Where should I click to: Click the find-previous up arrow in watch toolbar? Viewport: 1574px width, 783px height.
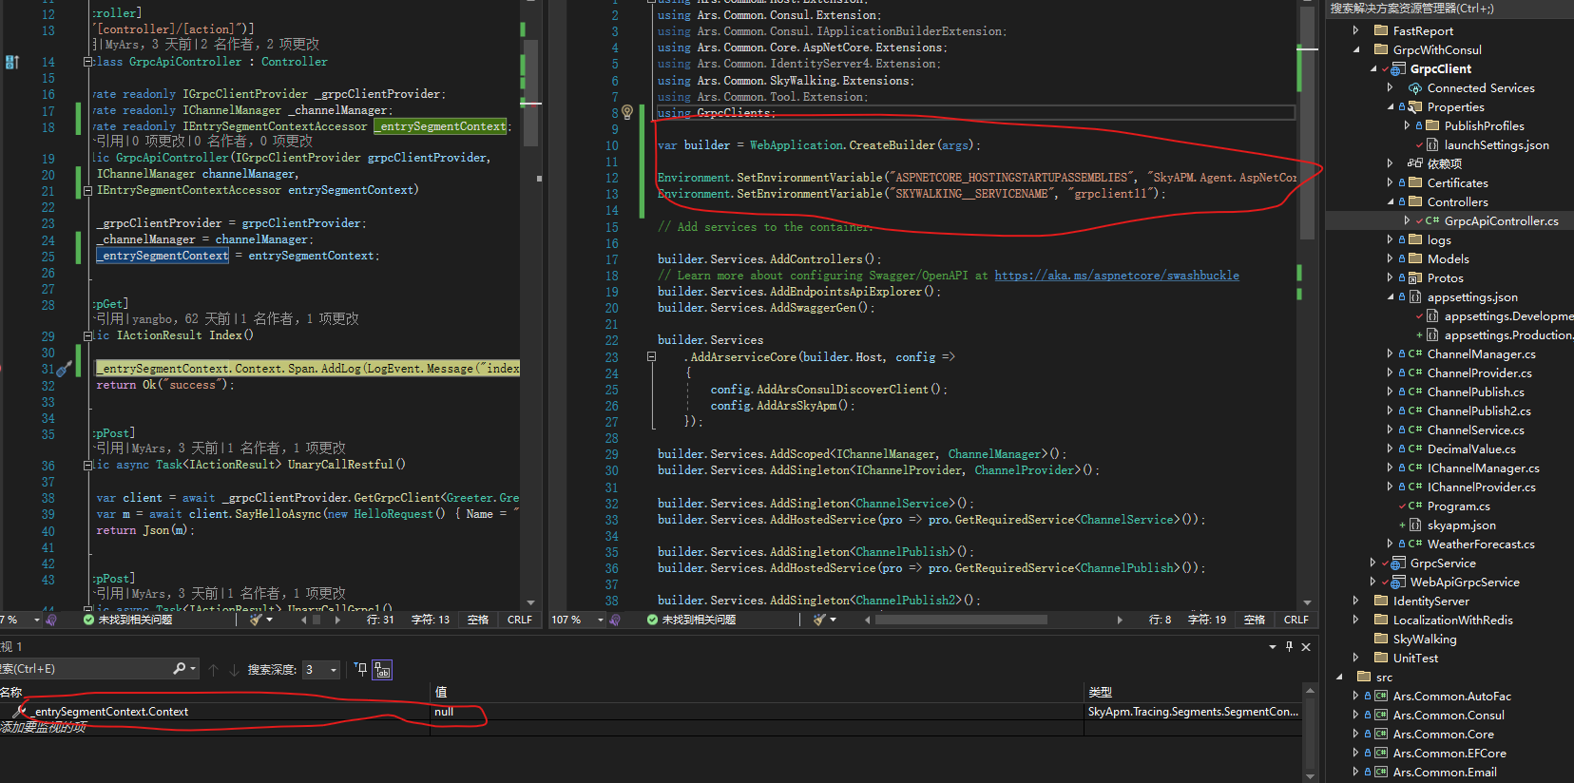214,669
